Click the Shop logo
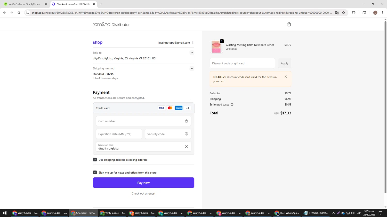Viewport: 387px width, 217px height. point(98,43)
